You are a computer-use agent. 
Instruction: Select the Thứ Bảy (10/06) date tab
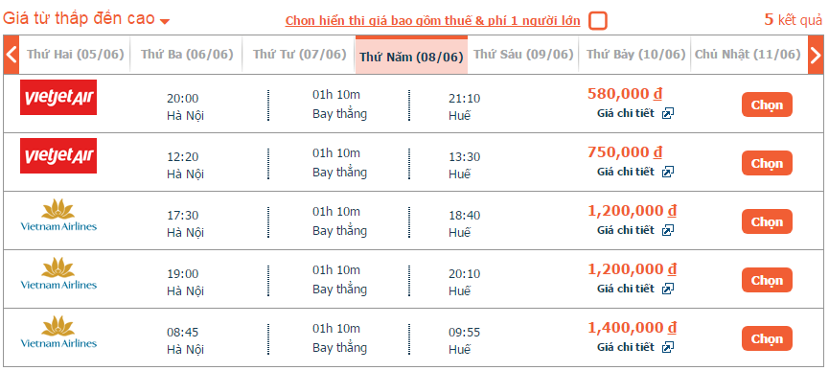click(635, 55)
